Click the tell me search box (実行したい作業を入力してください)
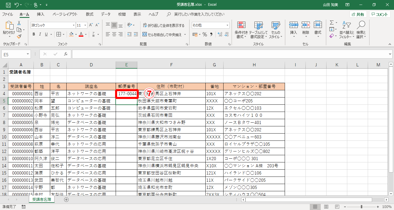Image resolution: width=394 pixels, height=210 pixels. (199, 14)
